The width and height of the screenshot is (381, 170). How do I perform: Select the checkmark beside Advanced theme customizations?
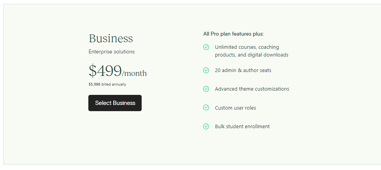point(206,89)
